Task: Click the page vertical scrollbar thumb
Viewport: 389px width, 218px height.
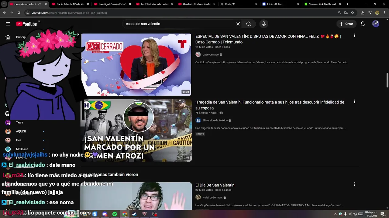Action: (387, 80)
